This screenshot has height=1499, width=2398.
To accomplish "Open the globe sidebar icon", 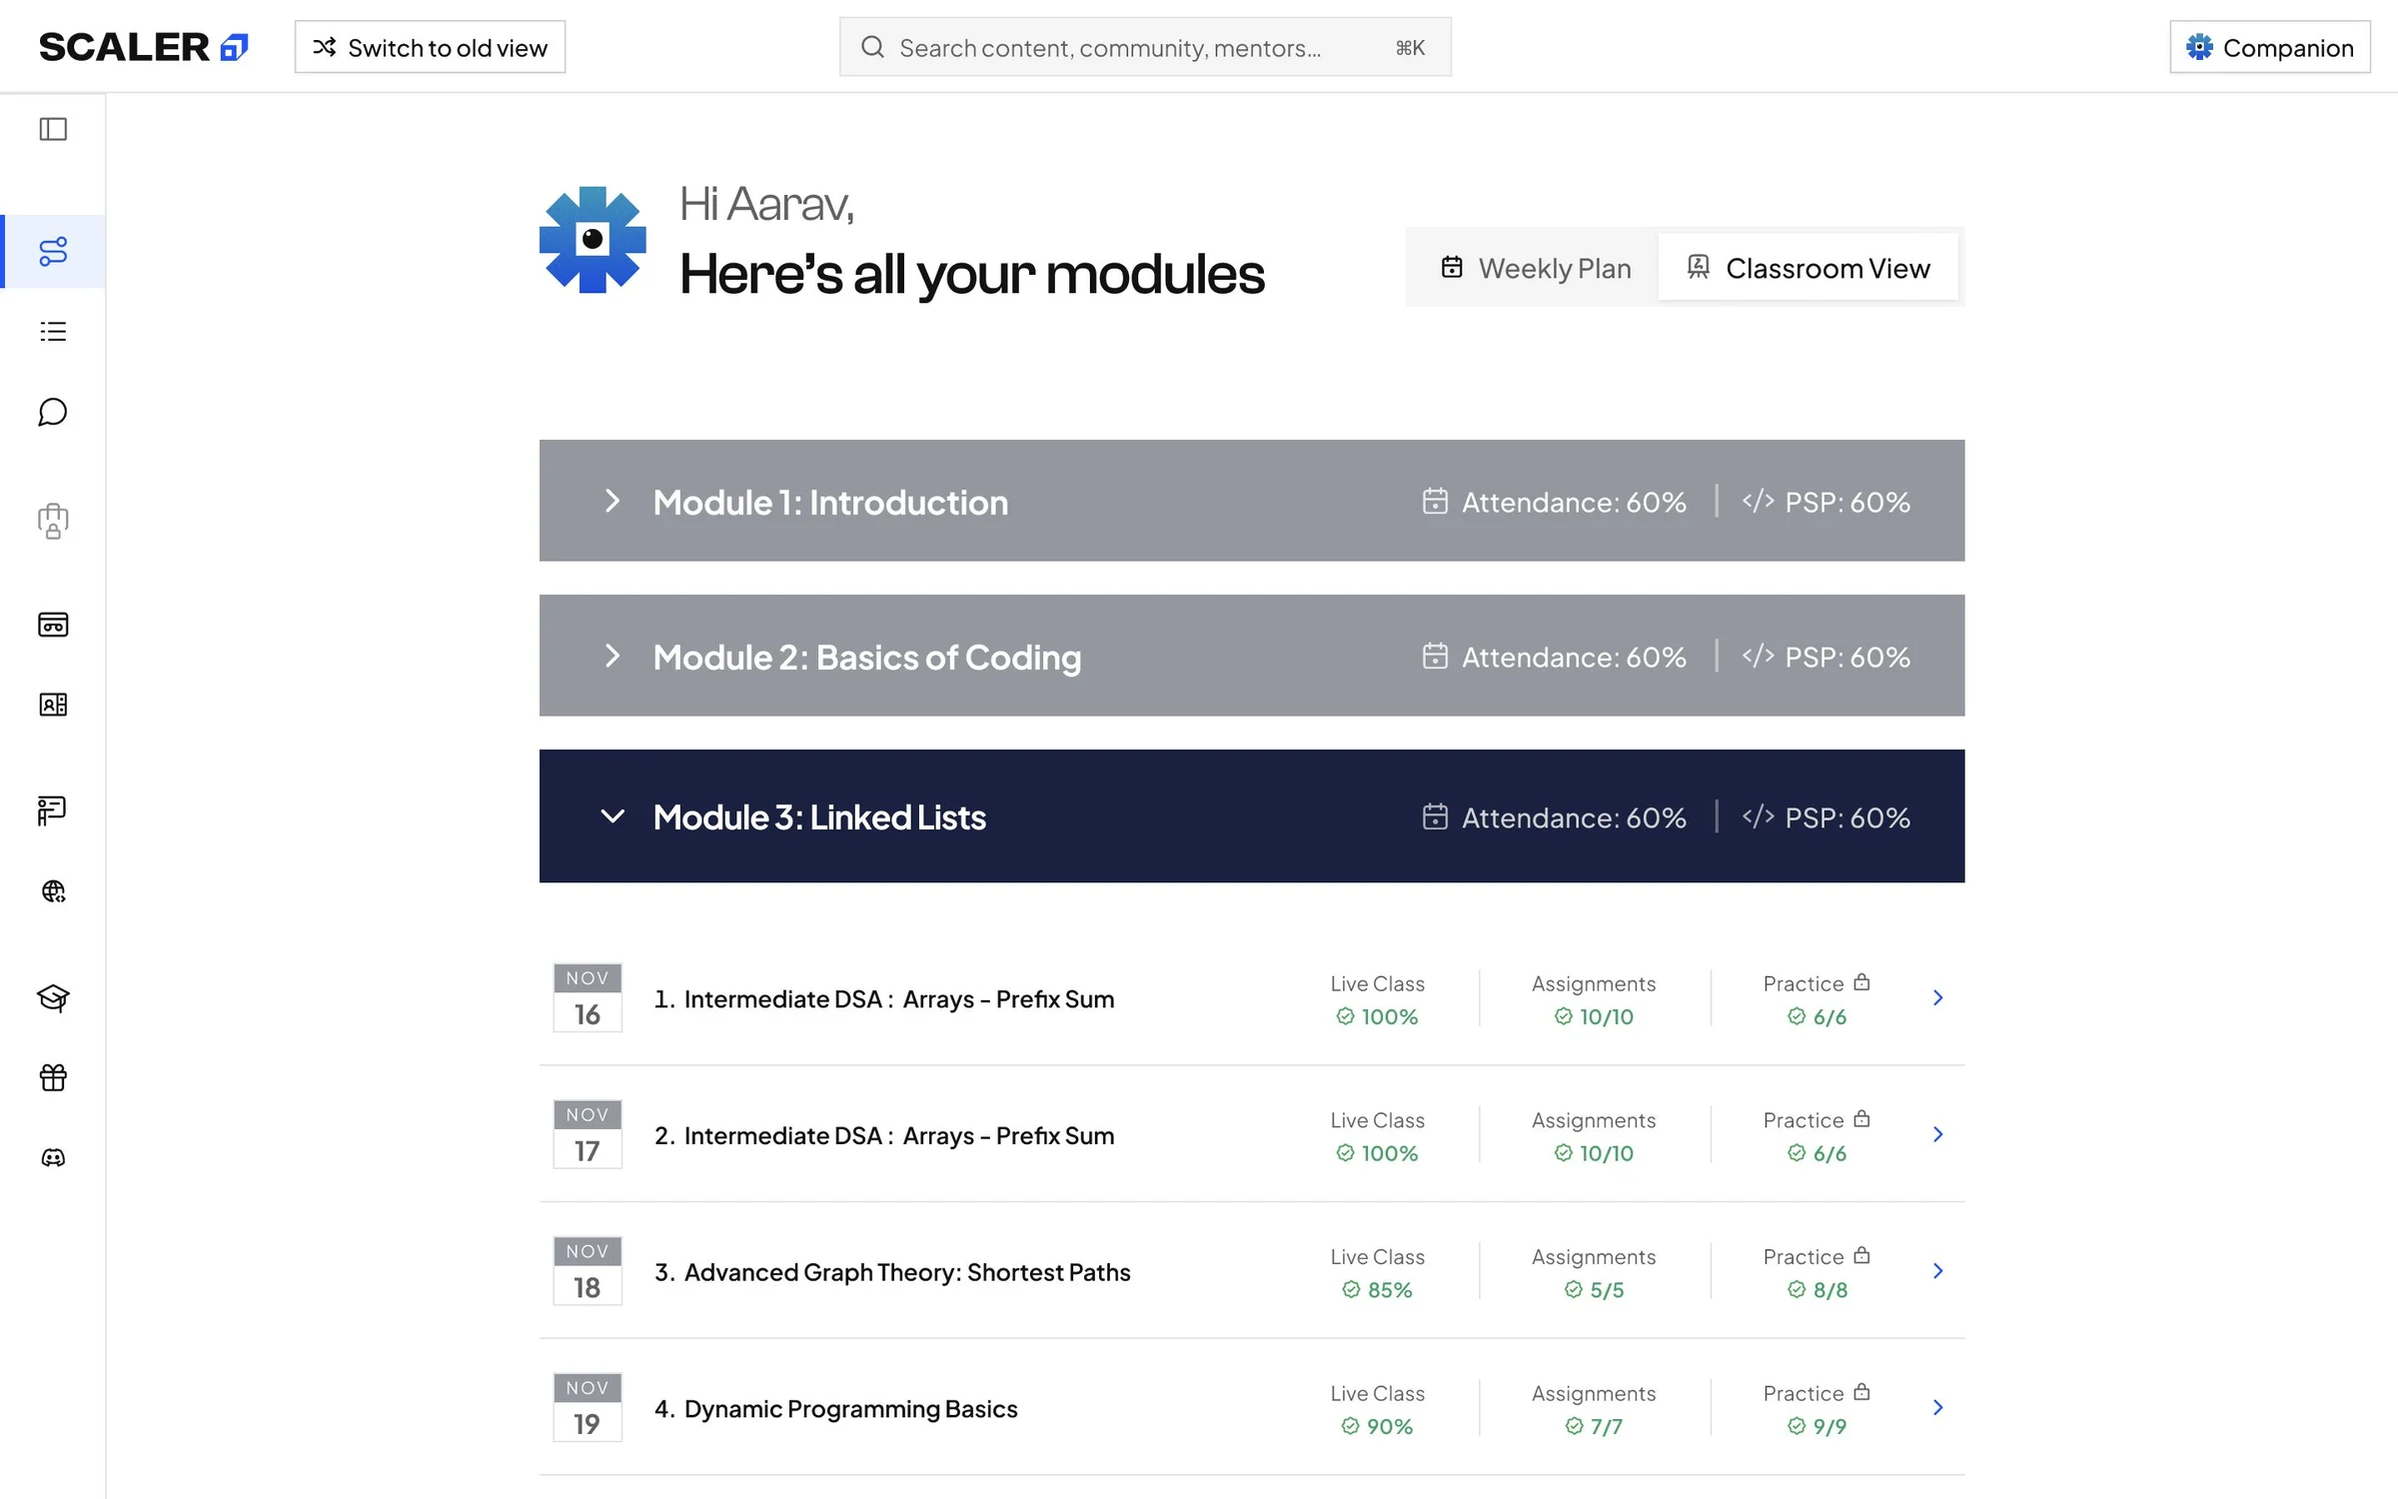I will (53, 891).
